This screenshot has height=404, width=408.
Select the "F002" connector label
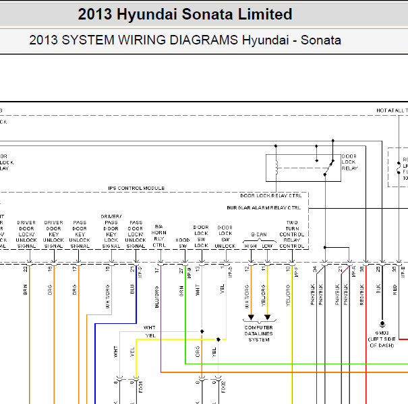coord(223,387)
